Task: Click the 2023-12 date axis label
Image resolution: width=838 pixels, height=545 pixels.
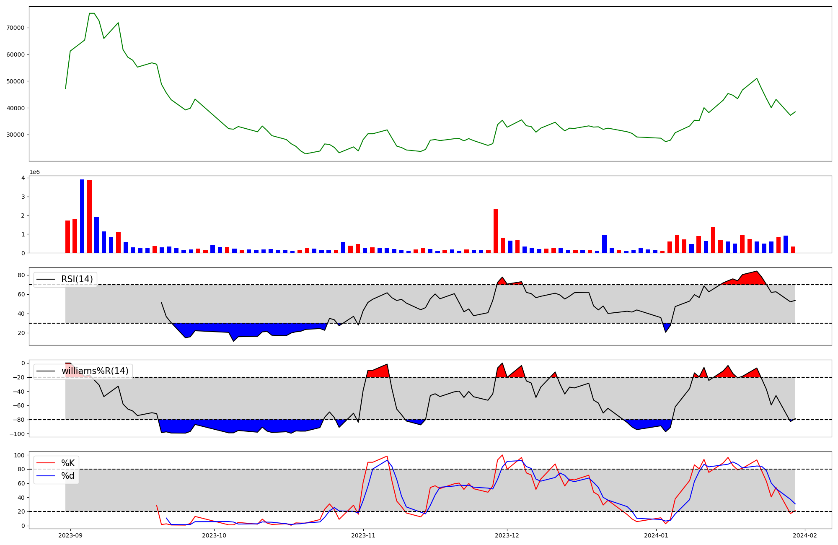Action: (x=507, y=535)
